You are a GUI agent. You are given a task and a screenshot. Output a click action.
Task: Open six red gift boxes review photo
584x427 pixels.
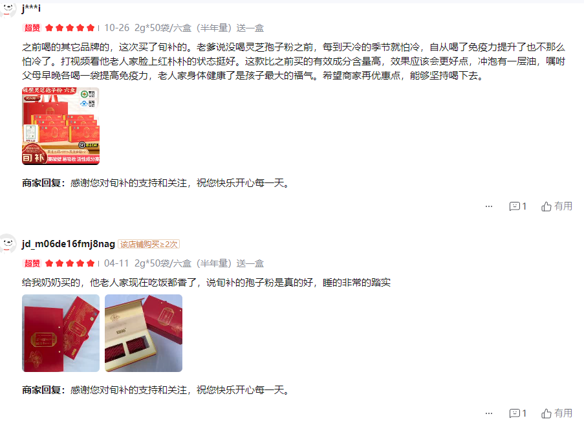61,126
